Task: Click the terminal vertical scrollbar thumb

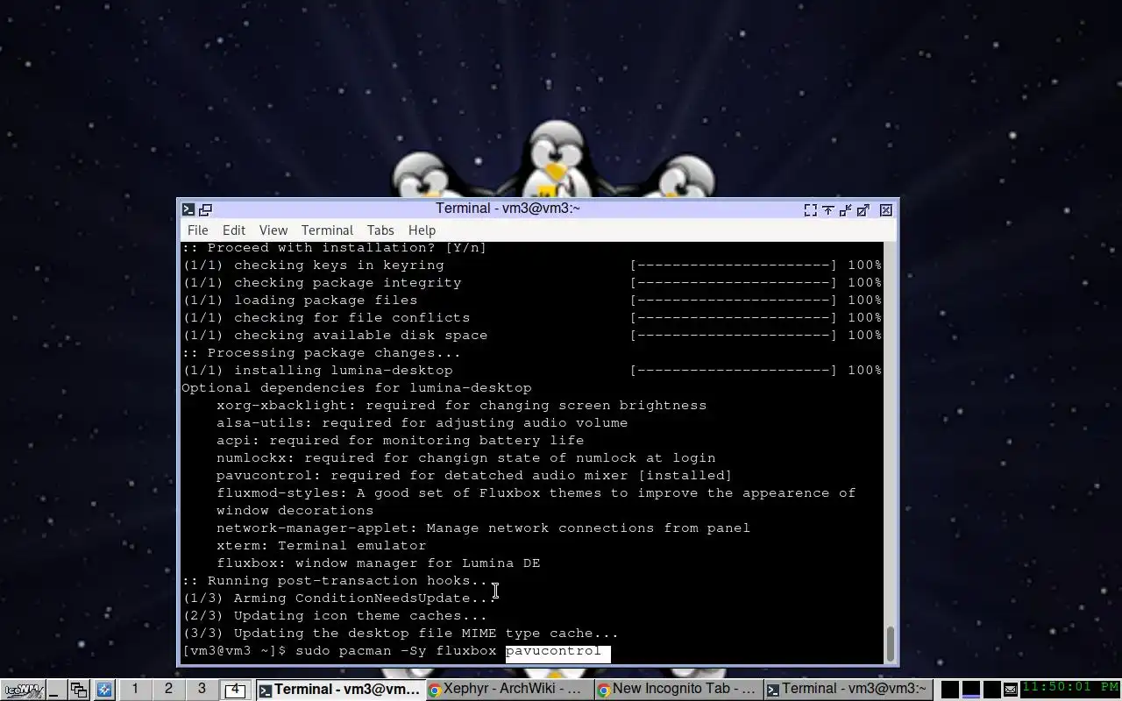Action: tap(891, 644)
